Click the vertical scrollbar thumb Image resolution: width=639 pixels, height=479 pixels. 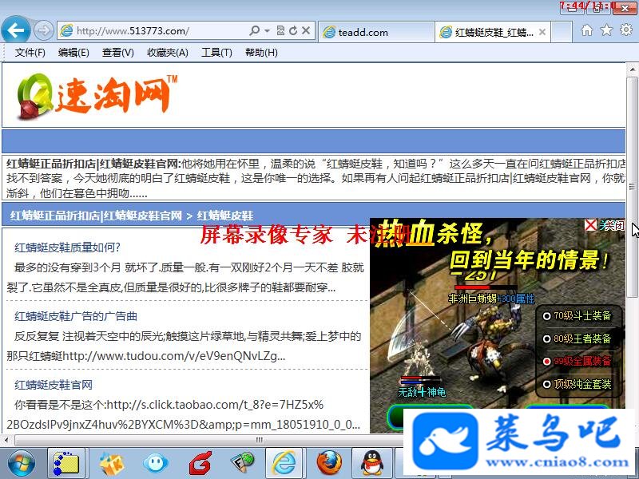coord(633,187)
